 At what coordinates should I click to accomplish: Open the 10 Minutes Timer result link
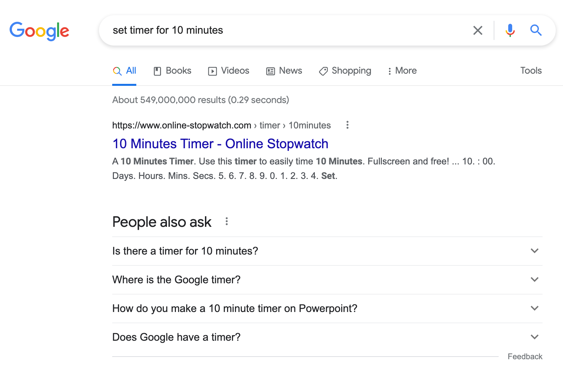click(x=219, y=144)
